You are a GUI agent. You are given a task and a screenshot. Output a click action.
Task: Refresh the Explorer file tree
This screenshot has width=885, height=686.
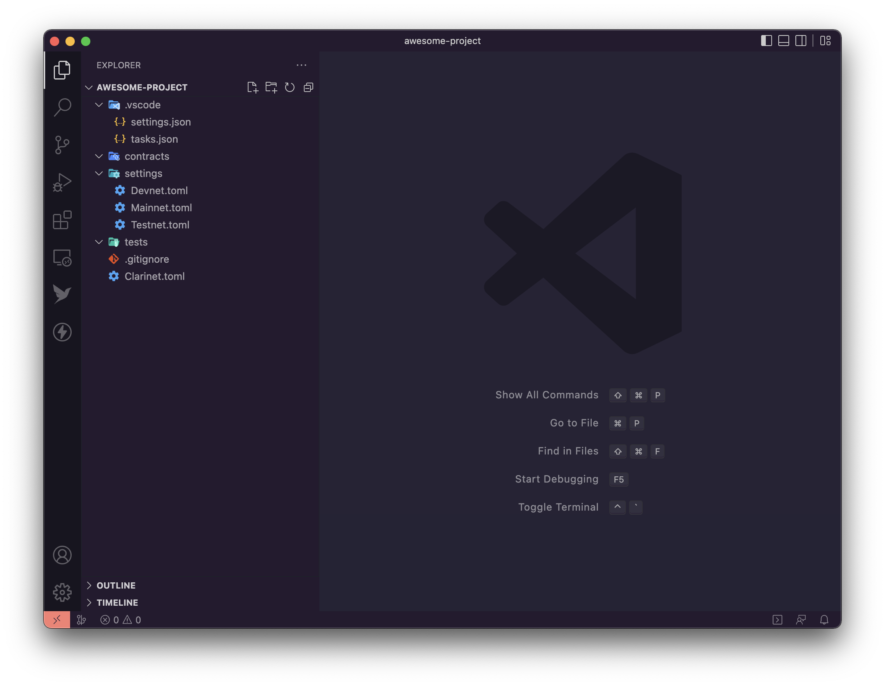(x=290, y=88)
